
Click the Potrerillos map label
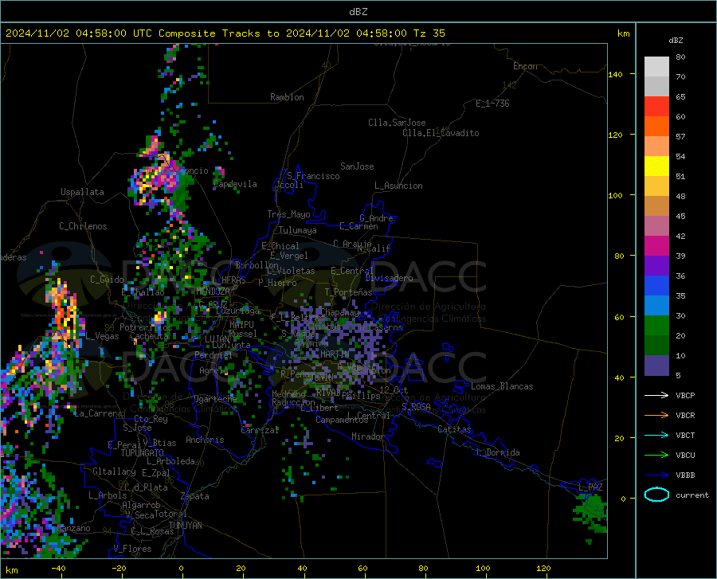point(146,327)
